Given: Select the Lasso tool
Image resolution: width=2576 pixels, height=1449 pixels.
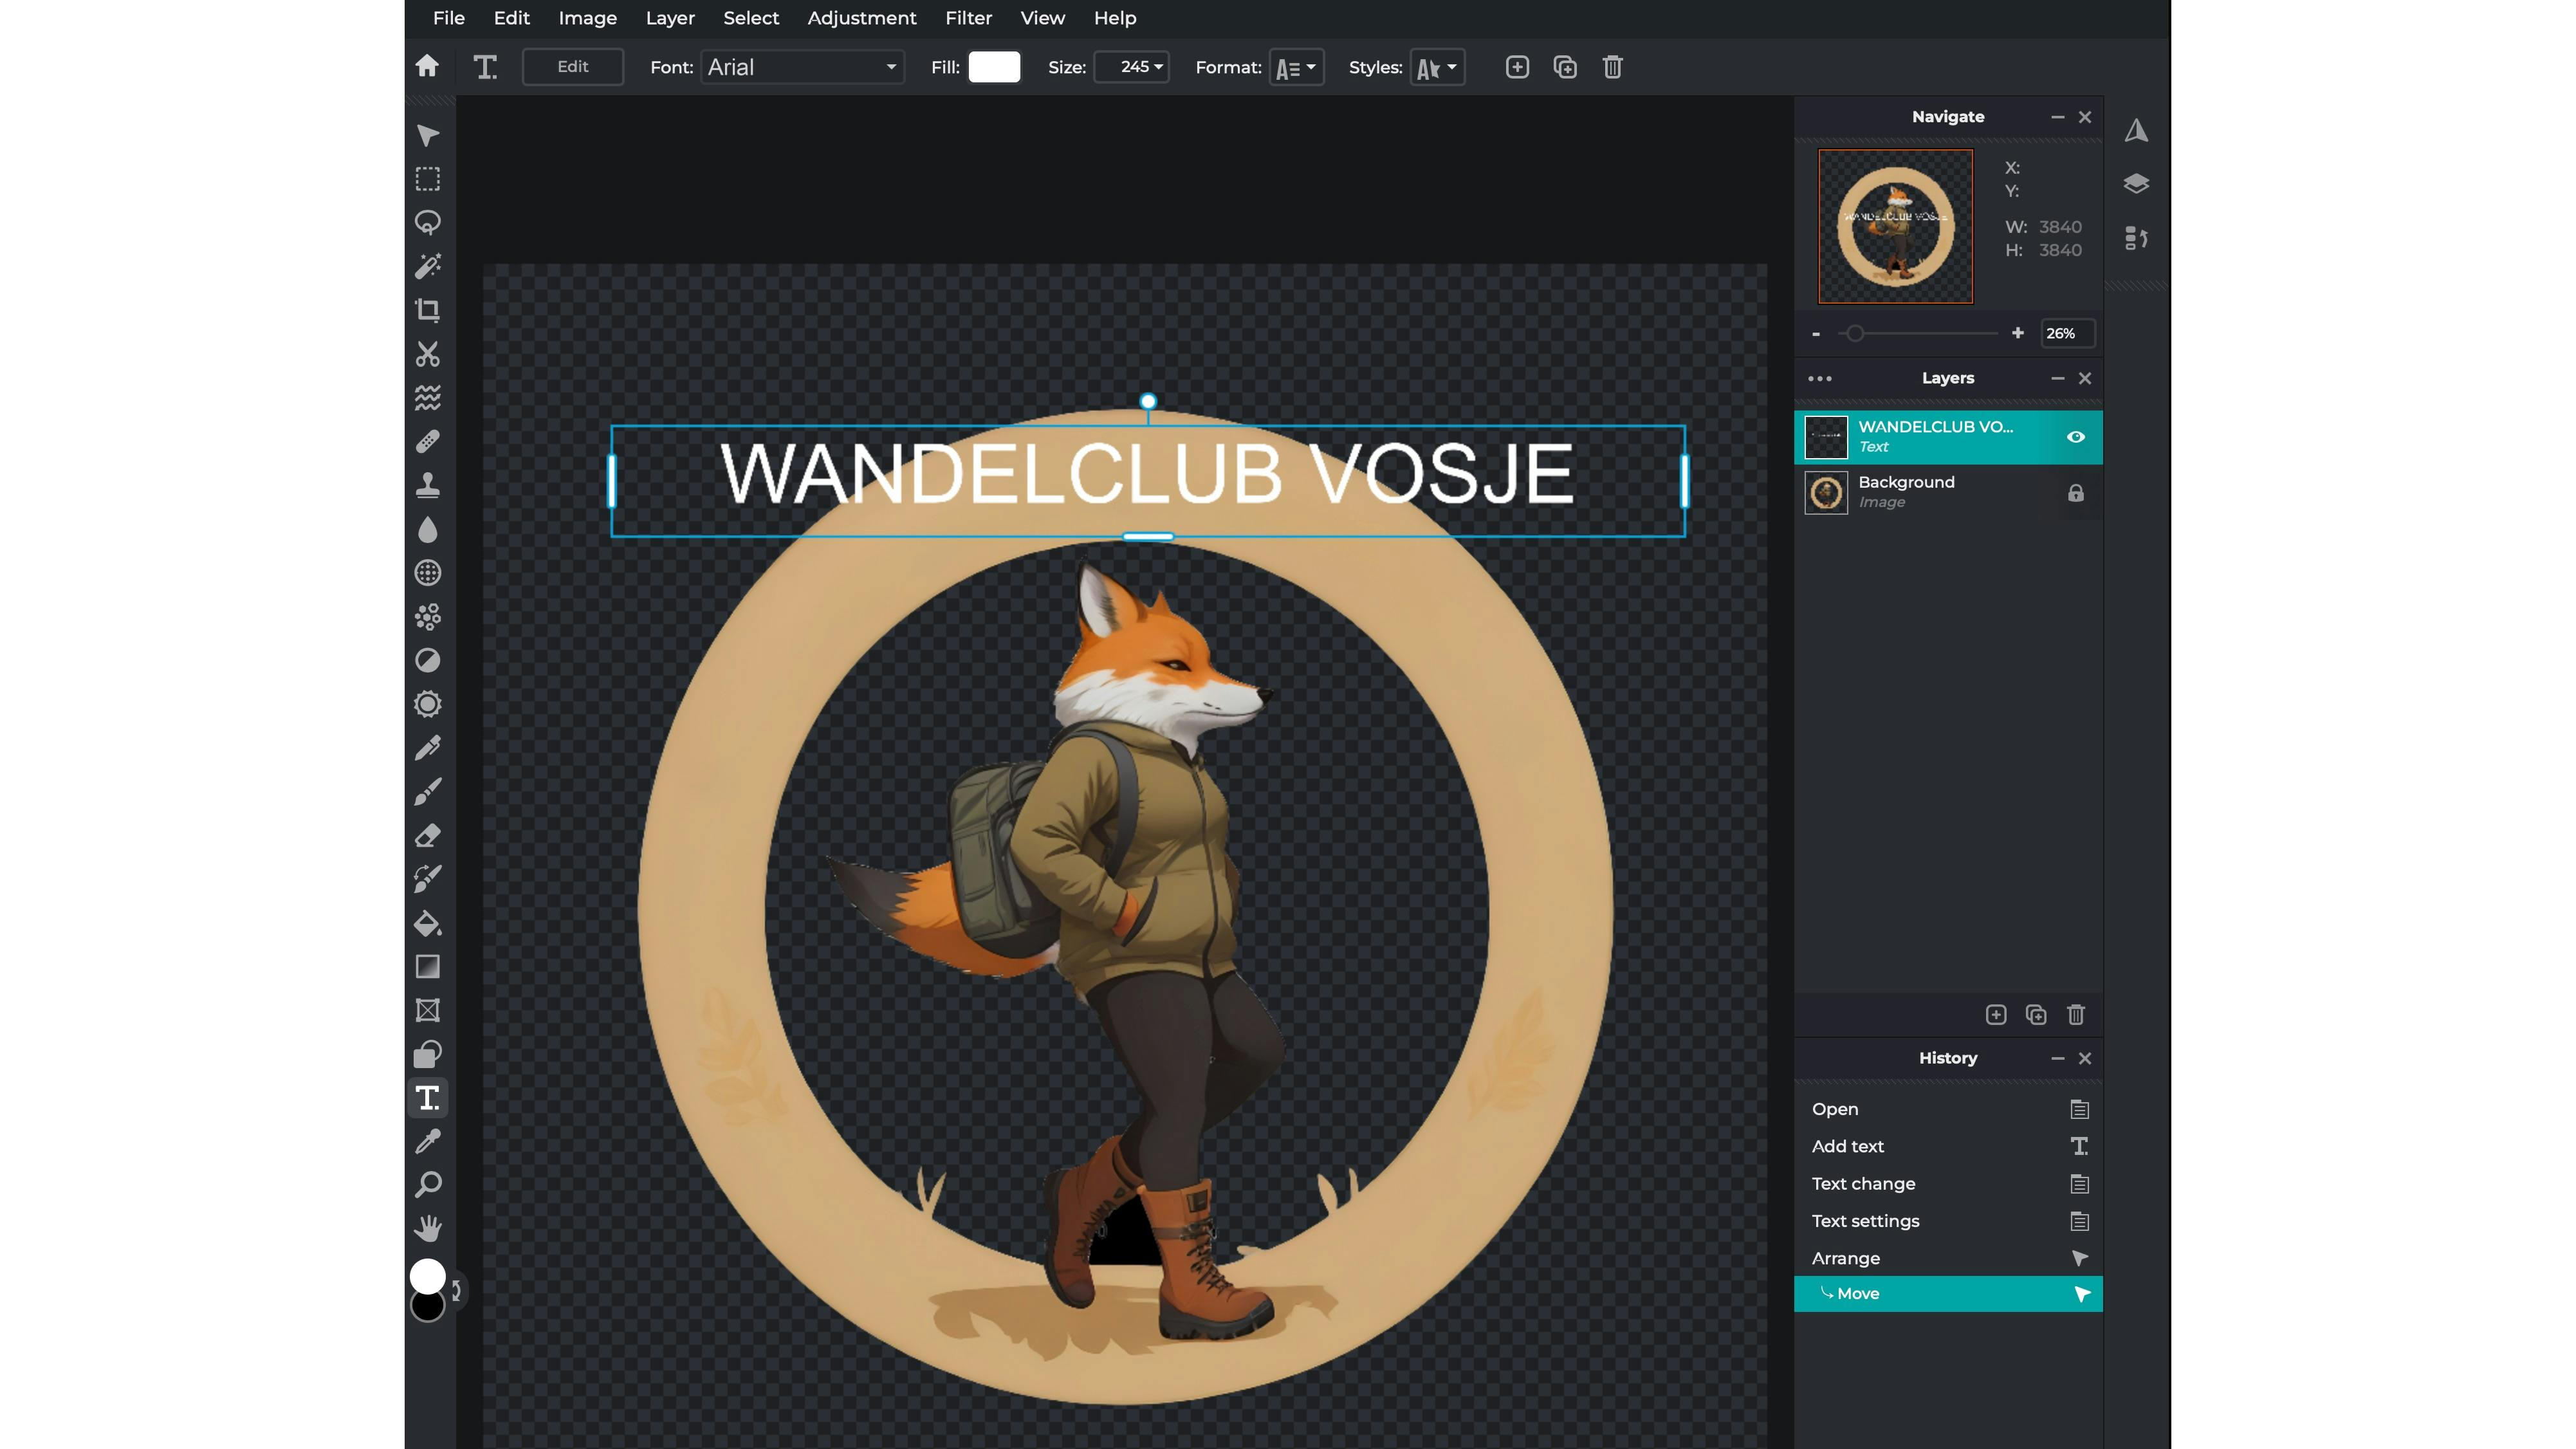Looking at the screenshot, I should click(428, 222).
